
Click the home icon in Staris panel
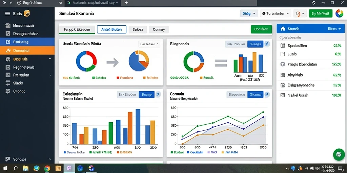283,29
